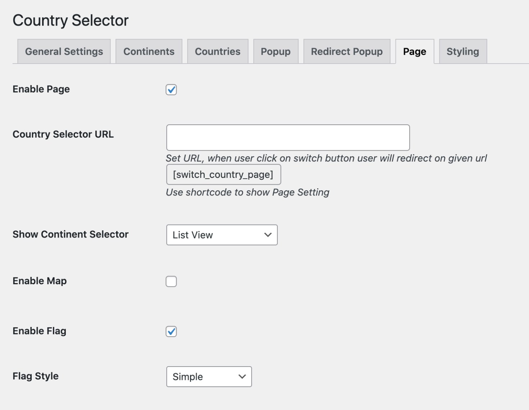The image size is (529, 410).
Task: Open the Continents tab
Action: [149, 51]
